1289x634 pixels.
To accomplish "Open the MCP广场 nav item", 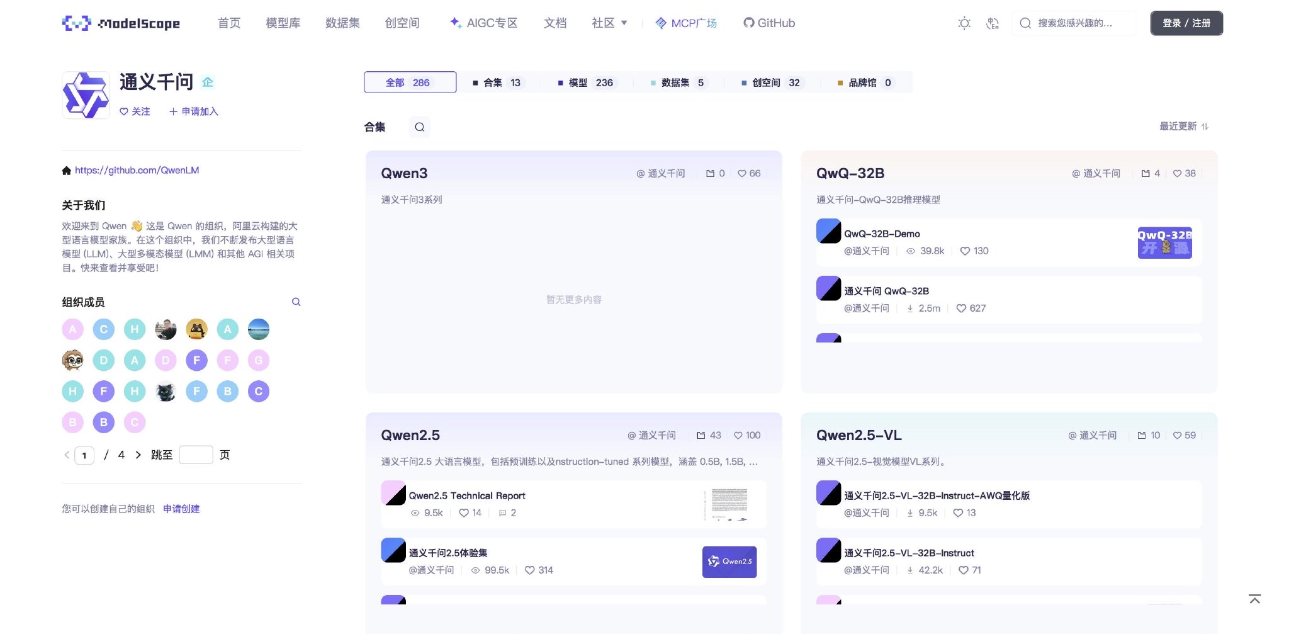I will (x=686, y=23).
